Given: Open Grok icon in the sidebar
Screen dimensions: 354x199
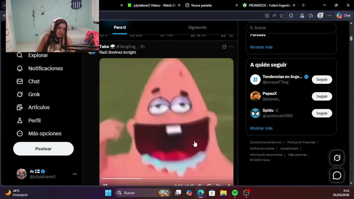Looking at the screenshot, I should click(20, 94).
